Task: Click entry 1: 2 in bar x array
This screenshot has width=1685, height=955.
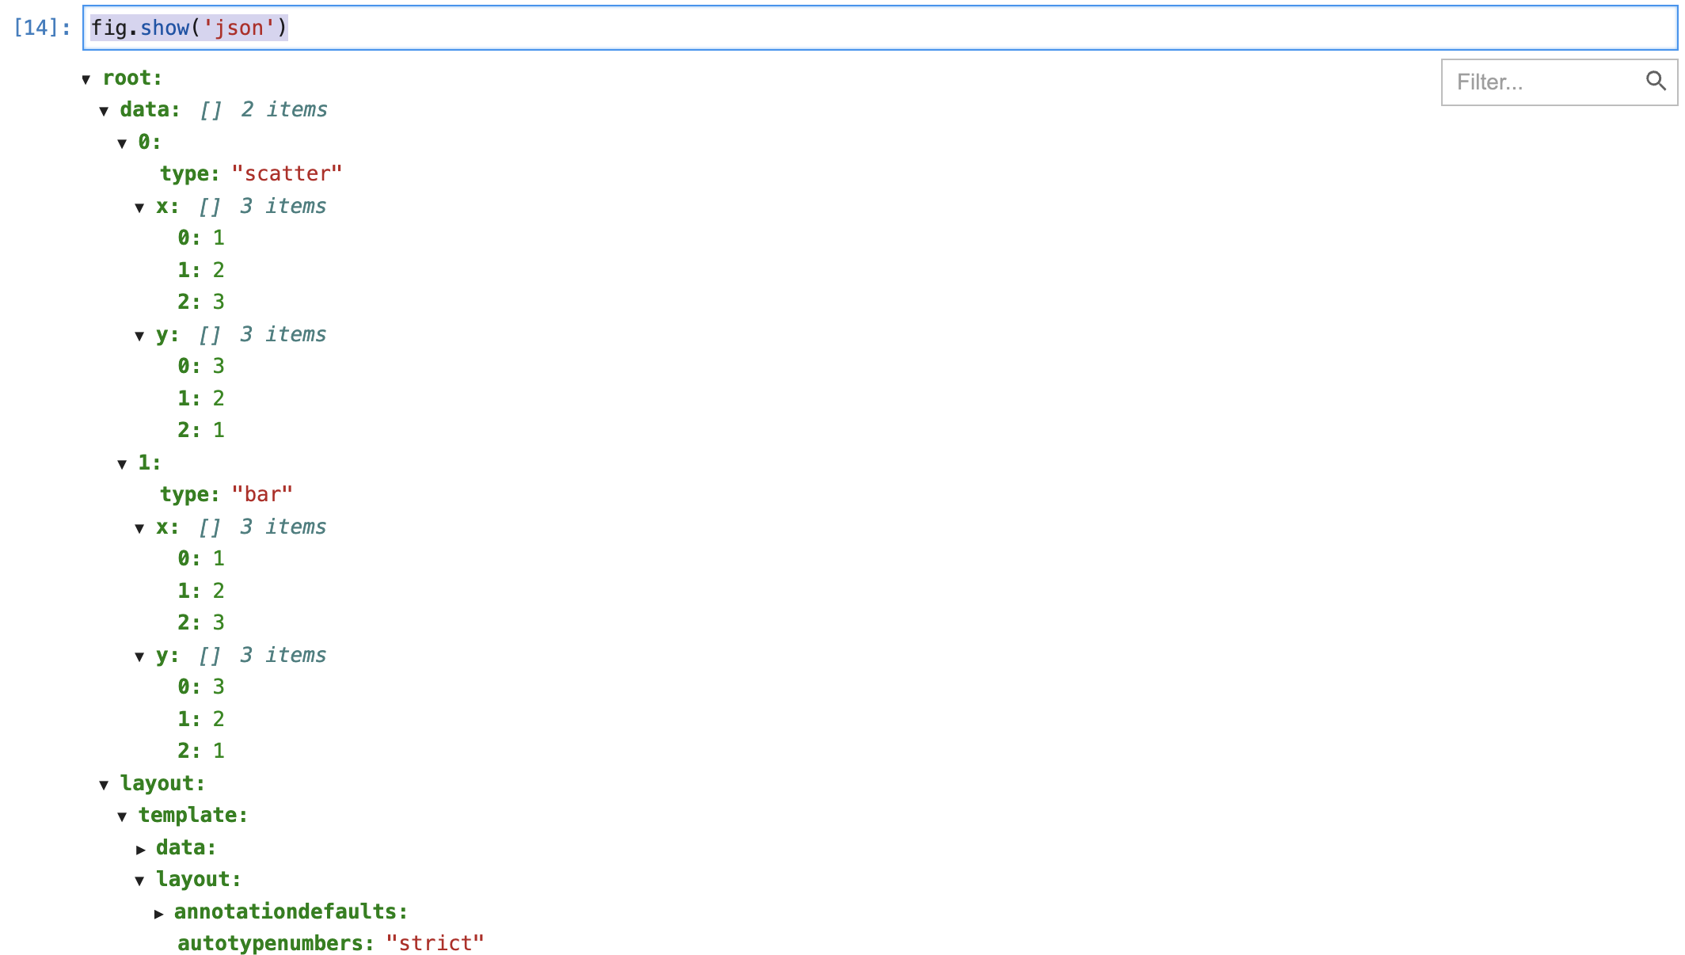Action: pos(201,591)
